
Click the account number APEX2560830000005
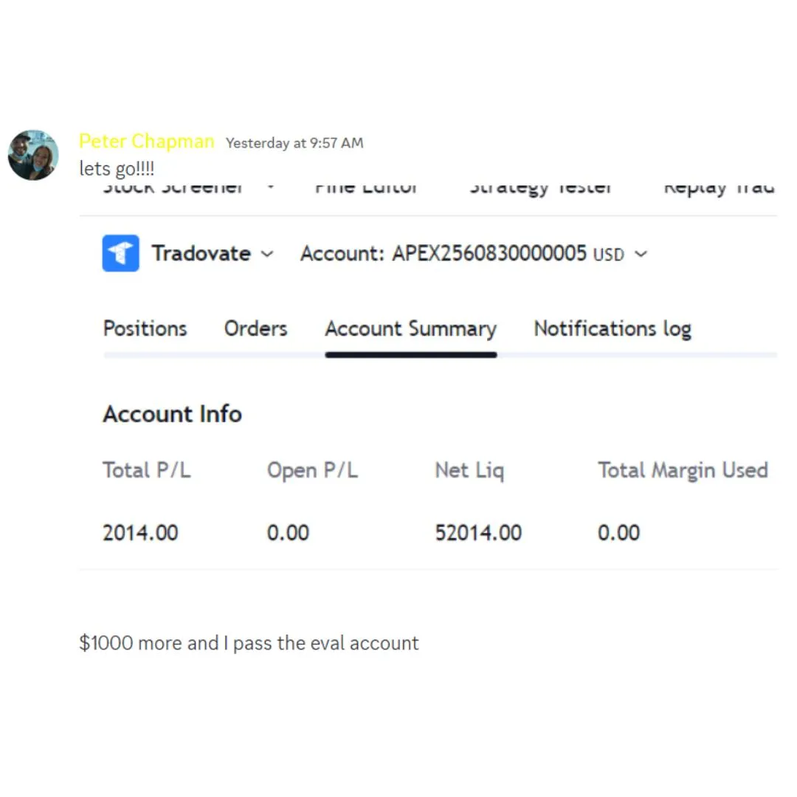click(x=489, y=253)
